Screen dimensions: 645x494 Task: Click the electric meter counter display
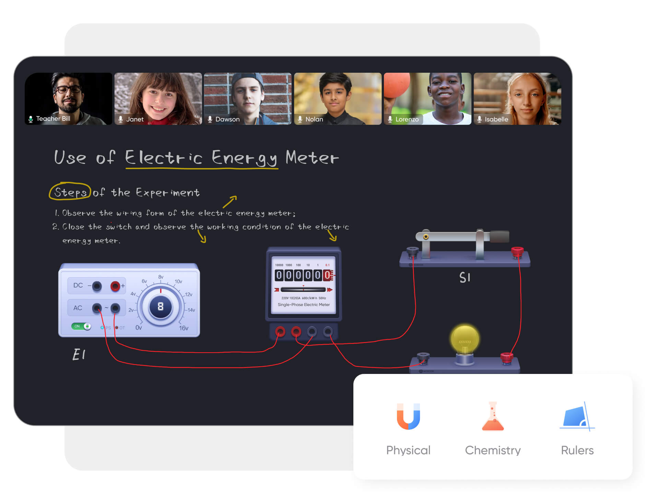303,275
